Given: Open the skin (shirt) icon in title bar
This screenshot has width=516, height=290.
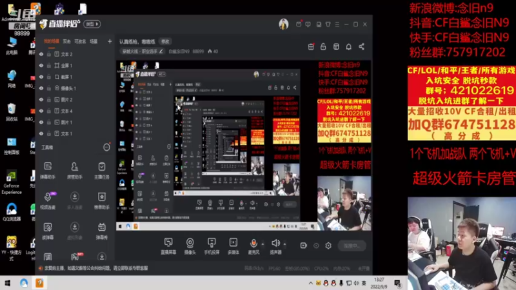Looking at the screenshot, I should tap(328, 24).
